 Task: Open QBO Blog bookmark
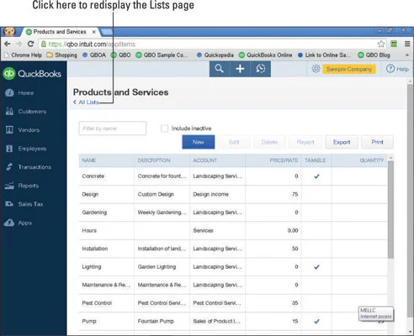click(374, 55)
